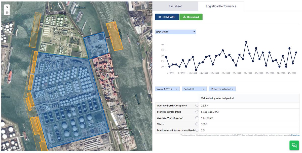Click the 6,158,118.3 m3 value

tap(210, 112)
